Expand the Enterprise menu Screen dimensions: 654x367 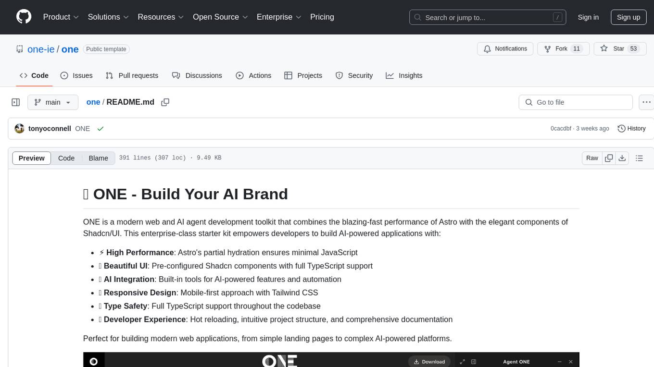tap(279, 17)
